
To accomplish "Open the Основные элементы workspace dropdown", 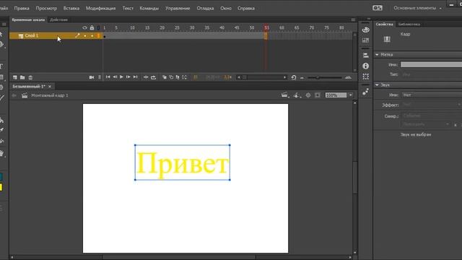I will pos(417,8).
